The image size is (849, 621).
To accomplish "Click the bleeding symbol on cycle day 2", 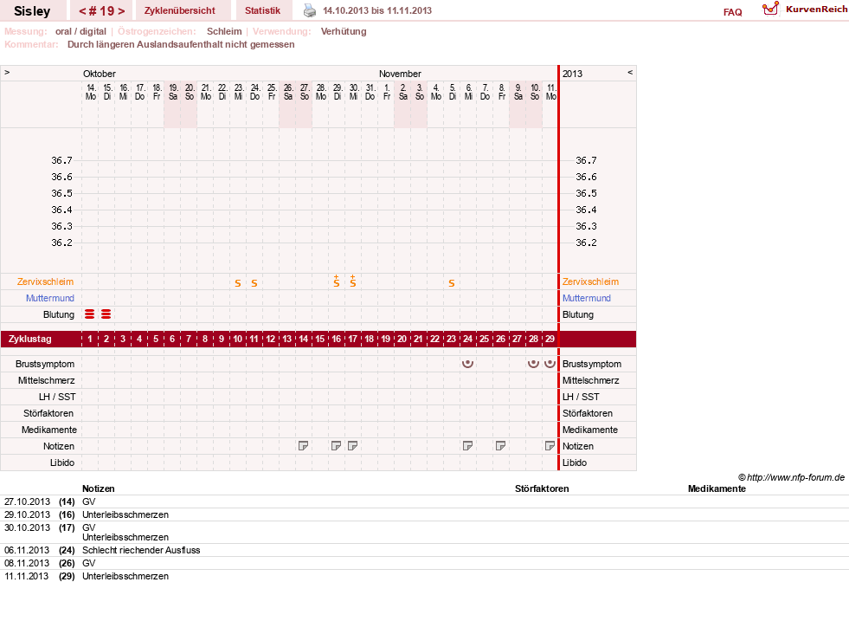I will [x=106, y=314].
